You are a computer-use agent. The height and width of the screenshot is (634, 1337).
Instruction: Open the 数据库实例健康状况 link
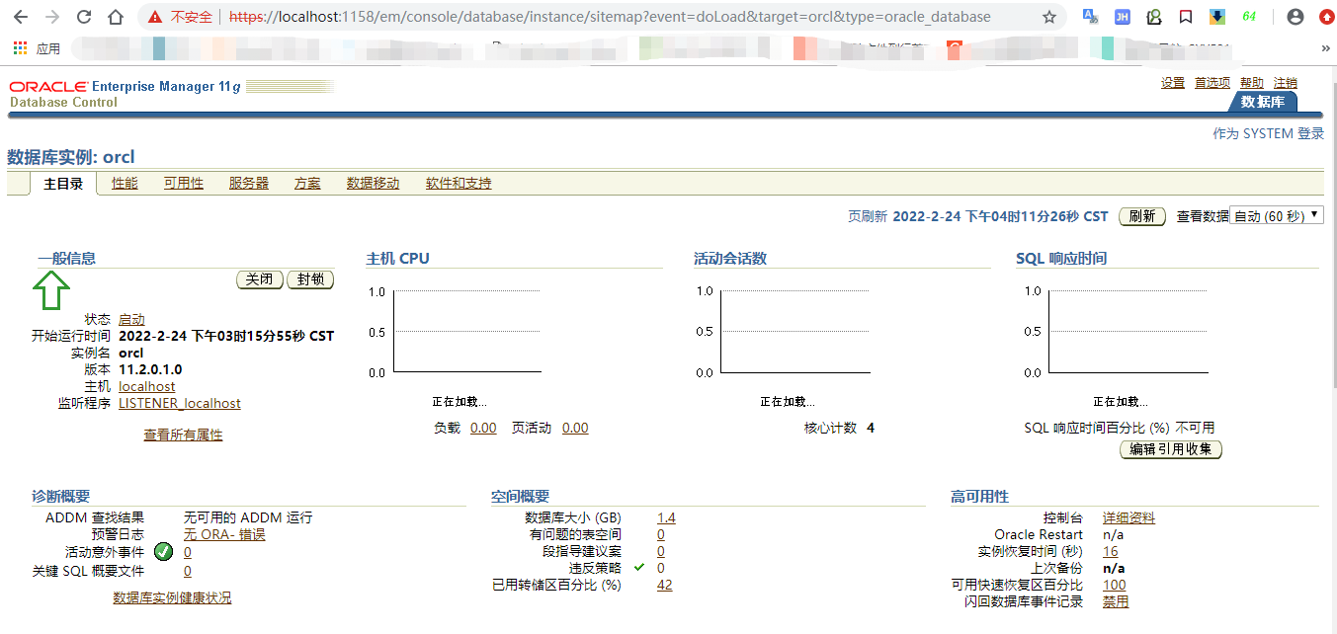(x=173, y=598)
